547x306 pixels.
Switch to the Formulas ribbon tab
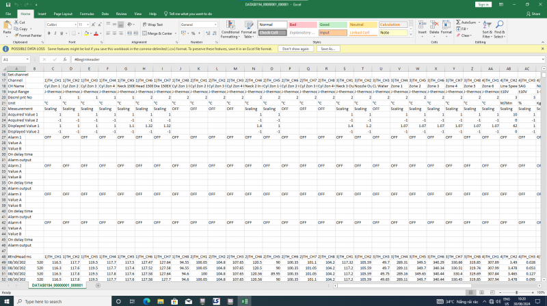pyautogui.click(x=87, y=13)
